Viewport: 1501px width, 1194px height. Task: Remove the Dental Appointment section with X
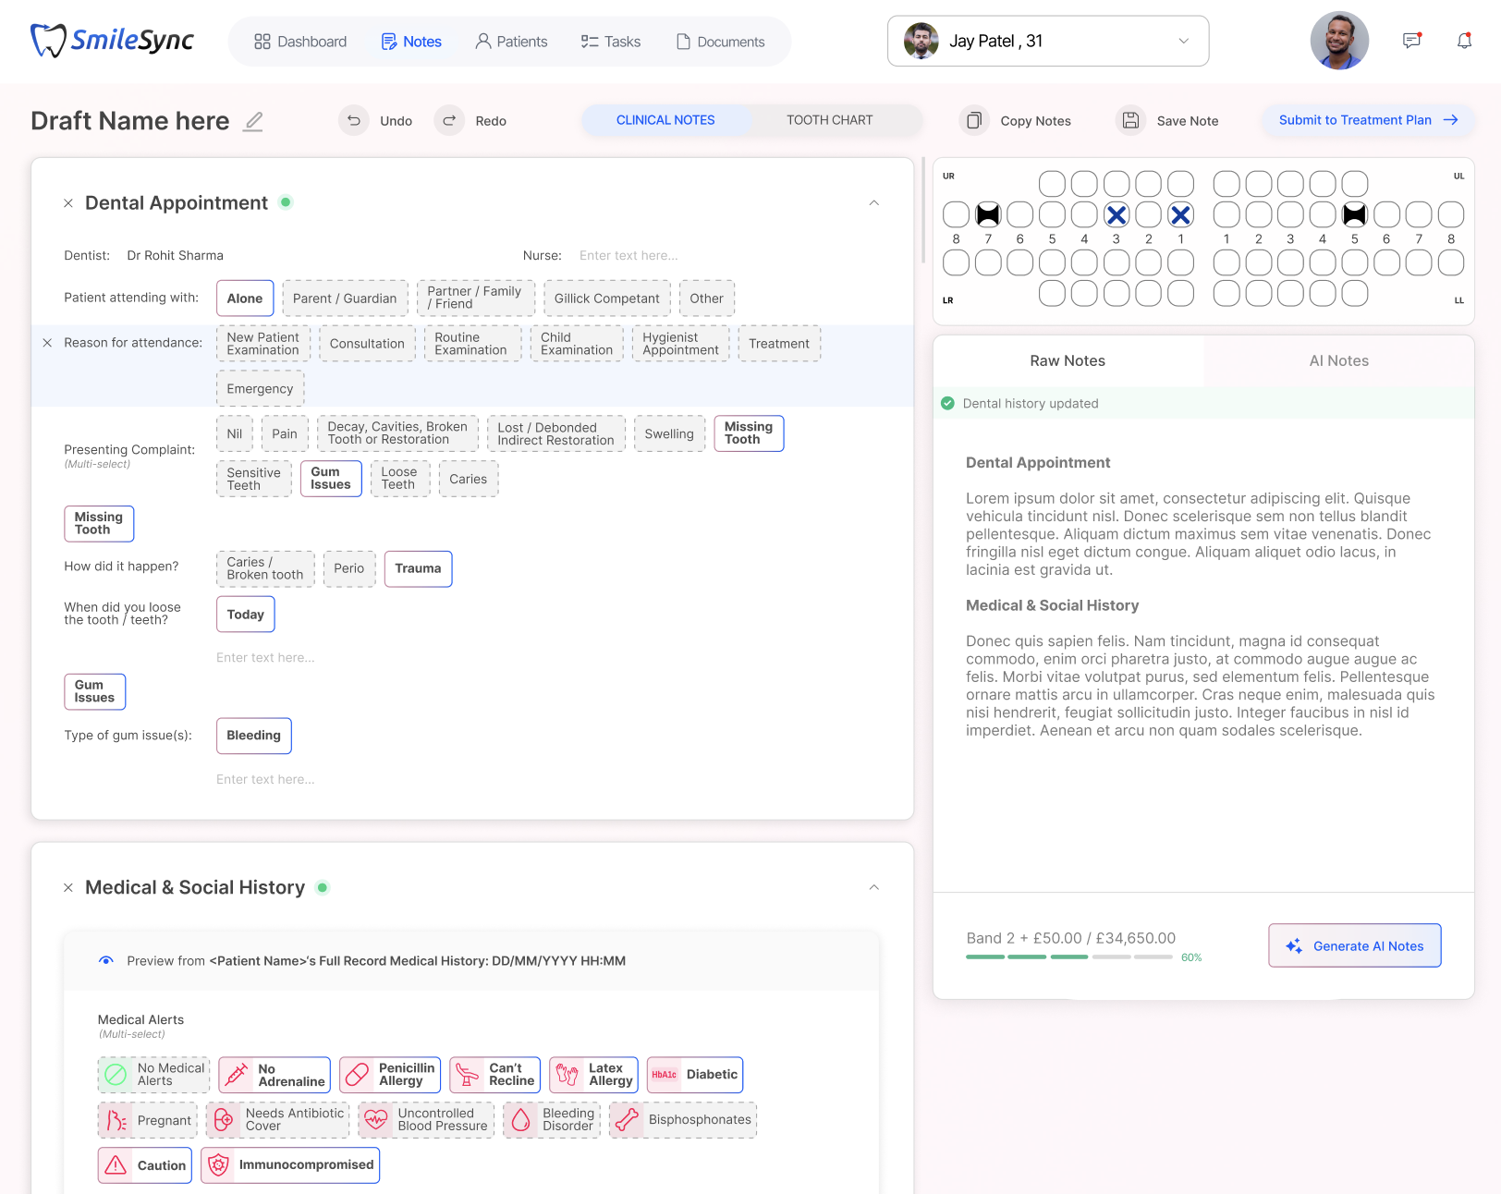[x=68, y=203]
